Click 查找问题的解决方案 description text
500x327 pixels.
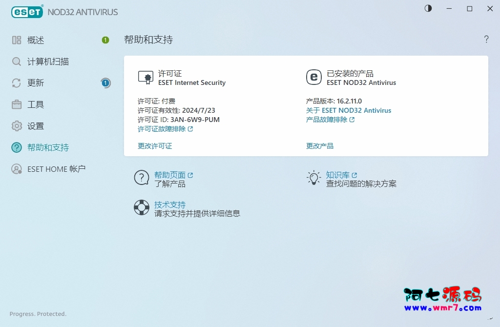(361, 184)
